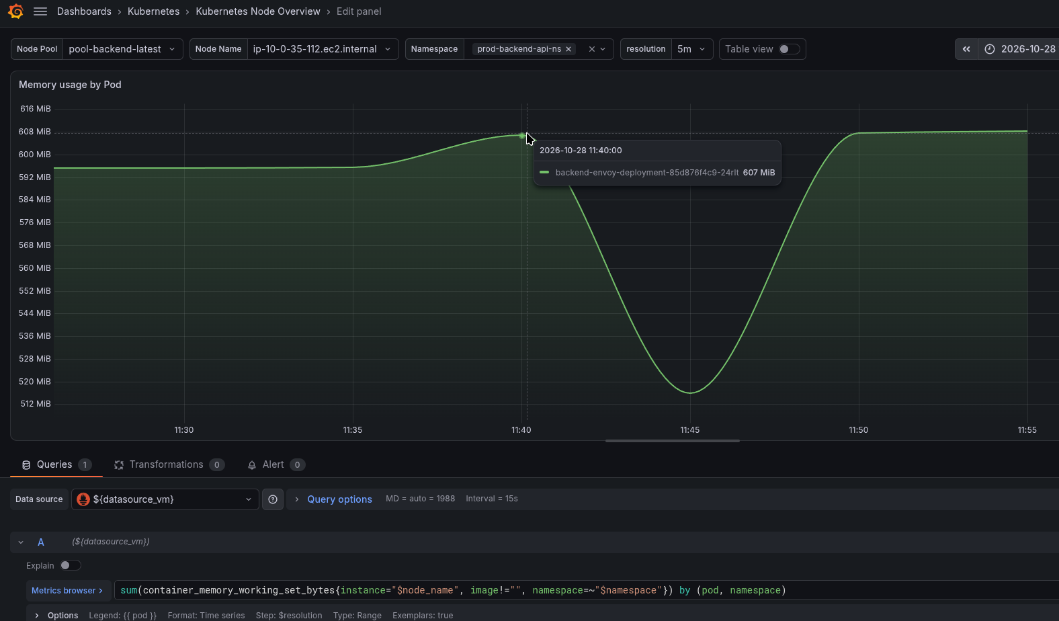Switch to the Transformations tab
The width and height of the screenshot is (1059, 621).
[x=169, y=464]
